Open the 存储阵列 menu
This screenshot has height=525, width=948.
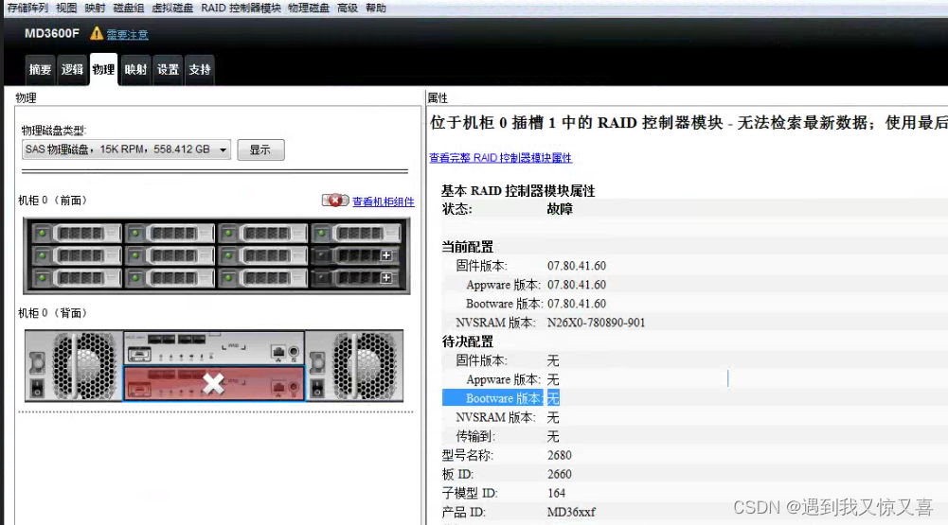[27, 8]
